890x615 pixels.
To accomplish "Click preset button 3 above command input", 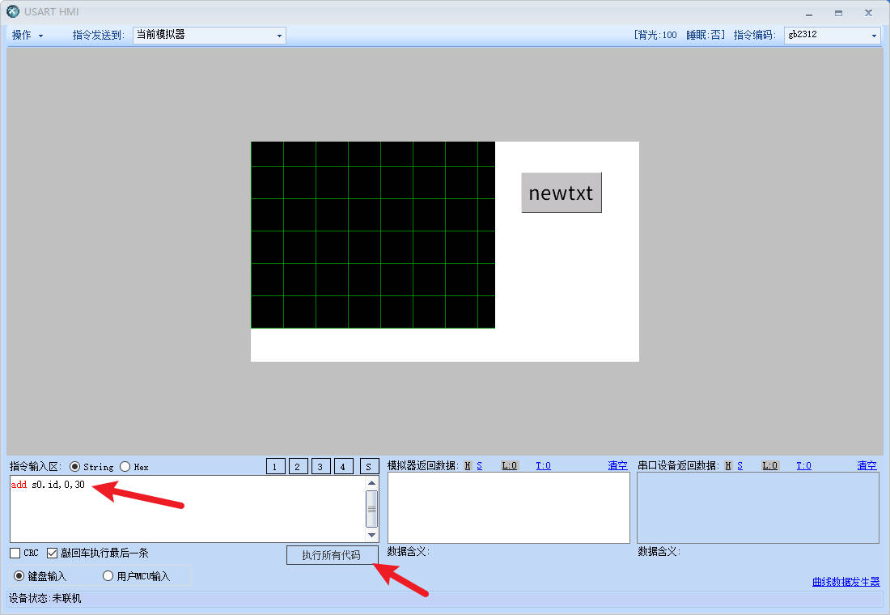I will coord(321,466).
